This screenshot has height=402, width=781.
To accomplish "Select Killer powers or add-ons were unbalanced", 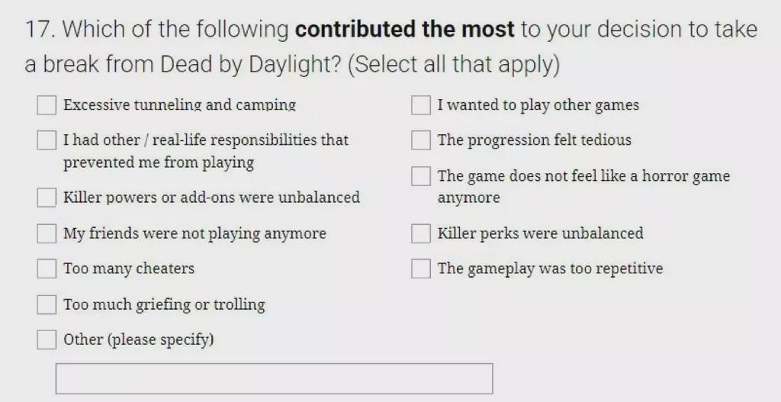I will [x=47, y=198].
